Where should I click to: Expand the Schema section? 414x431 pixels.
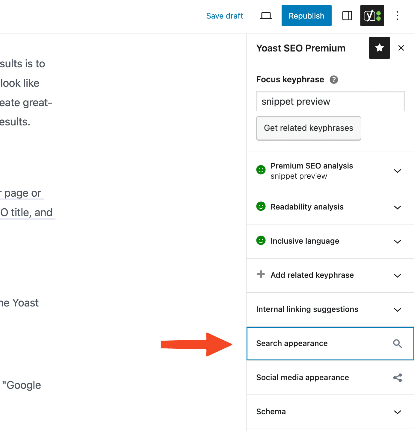[x=398, y=412]
